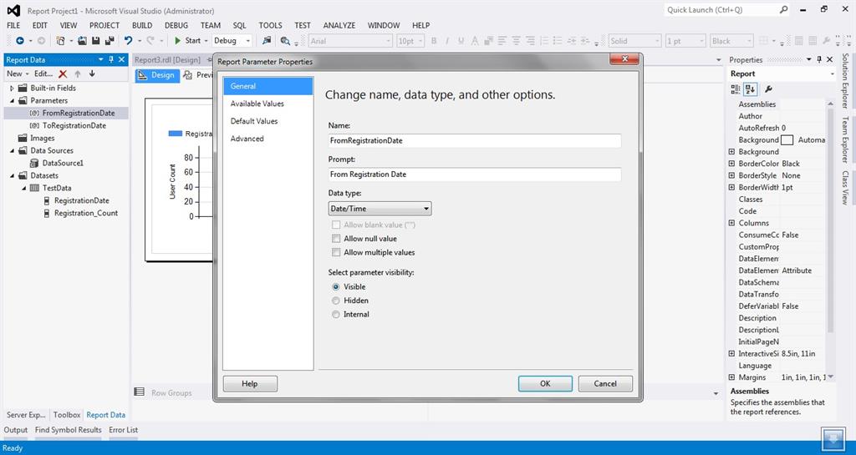Click the Categorized view icon in Properties

pos(736,89)
